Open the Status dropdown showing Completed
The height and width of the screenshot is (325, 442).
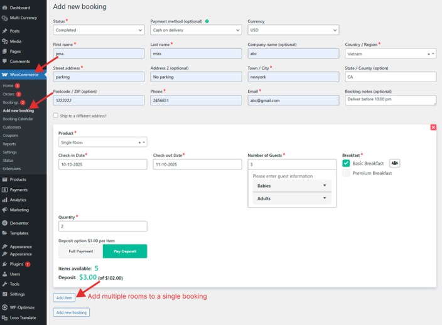point(99,29)
